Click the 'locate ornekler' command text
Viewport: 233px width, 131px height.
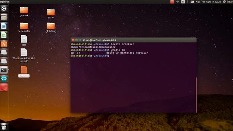click(122, 44)
